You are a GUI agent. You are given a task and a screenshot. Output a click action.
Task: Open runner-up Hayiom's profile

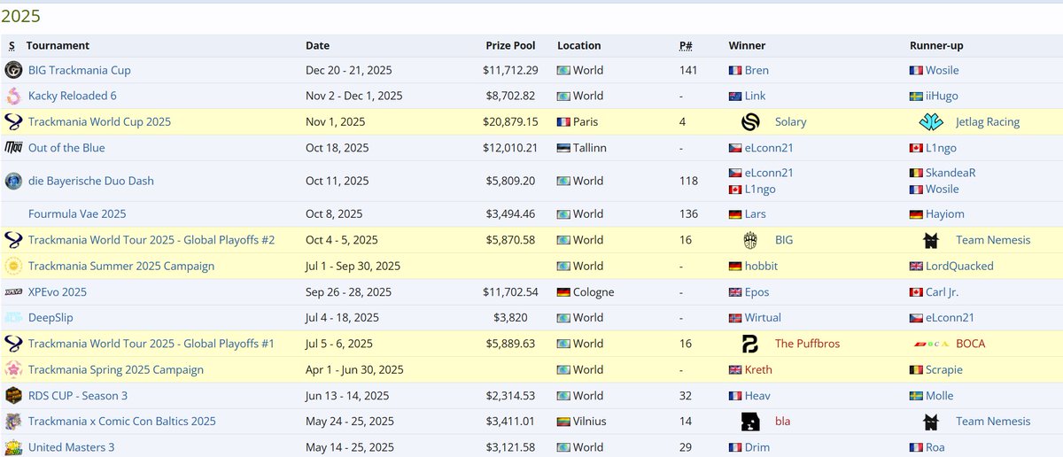946,213
